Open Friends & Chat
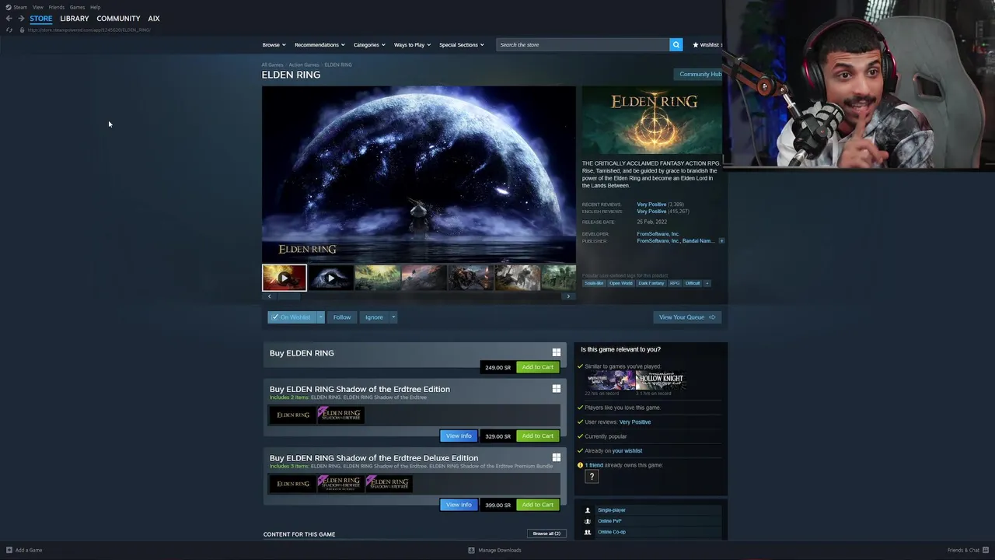 [967, 550]
